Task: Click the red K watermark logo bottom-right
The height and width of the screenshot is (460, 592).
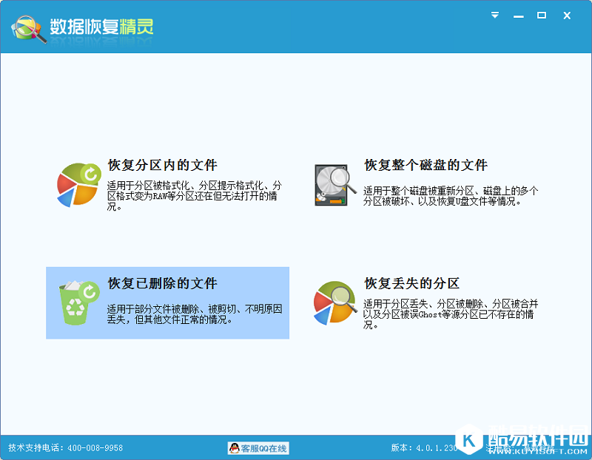Action: click(x=468, y=440)
